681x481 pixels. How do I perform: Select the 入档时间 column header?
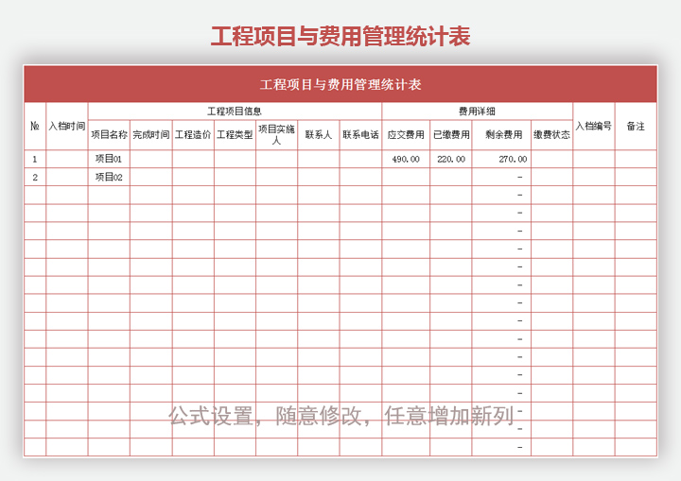tap(67, 127)
